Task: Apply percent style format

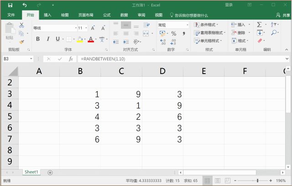Action: coord(174,33)
